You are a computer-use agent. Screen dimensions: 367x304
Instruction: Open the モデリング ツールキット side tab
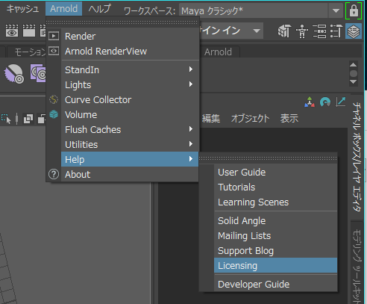[x=357, y=263]
